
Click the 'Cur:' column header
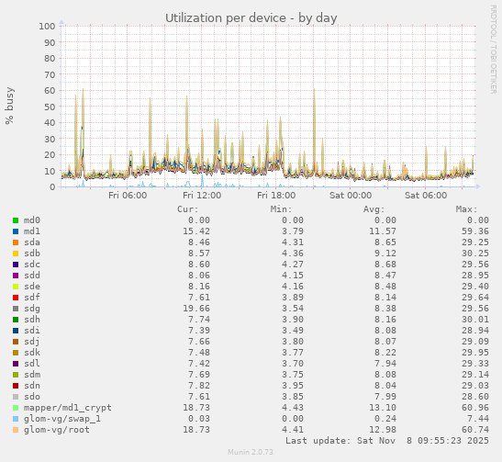click(x=188, y=209)
